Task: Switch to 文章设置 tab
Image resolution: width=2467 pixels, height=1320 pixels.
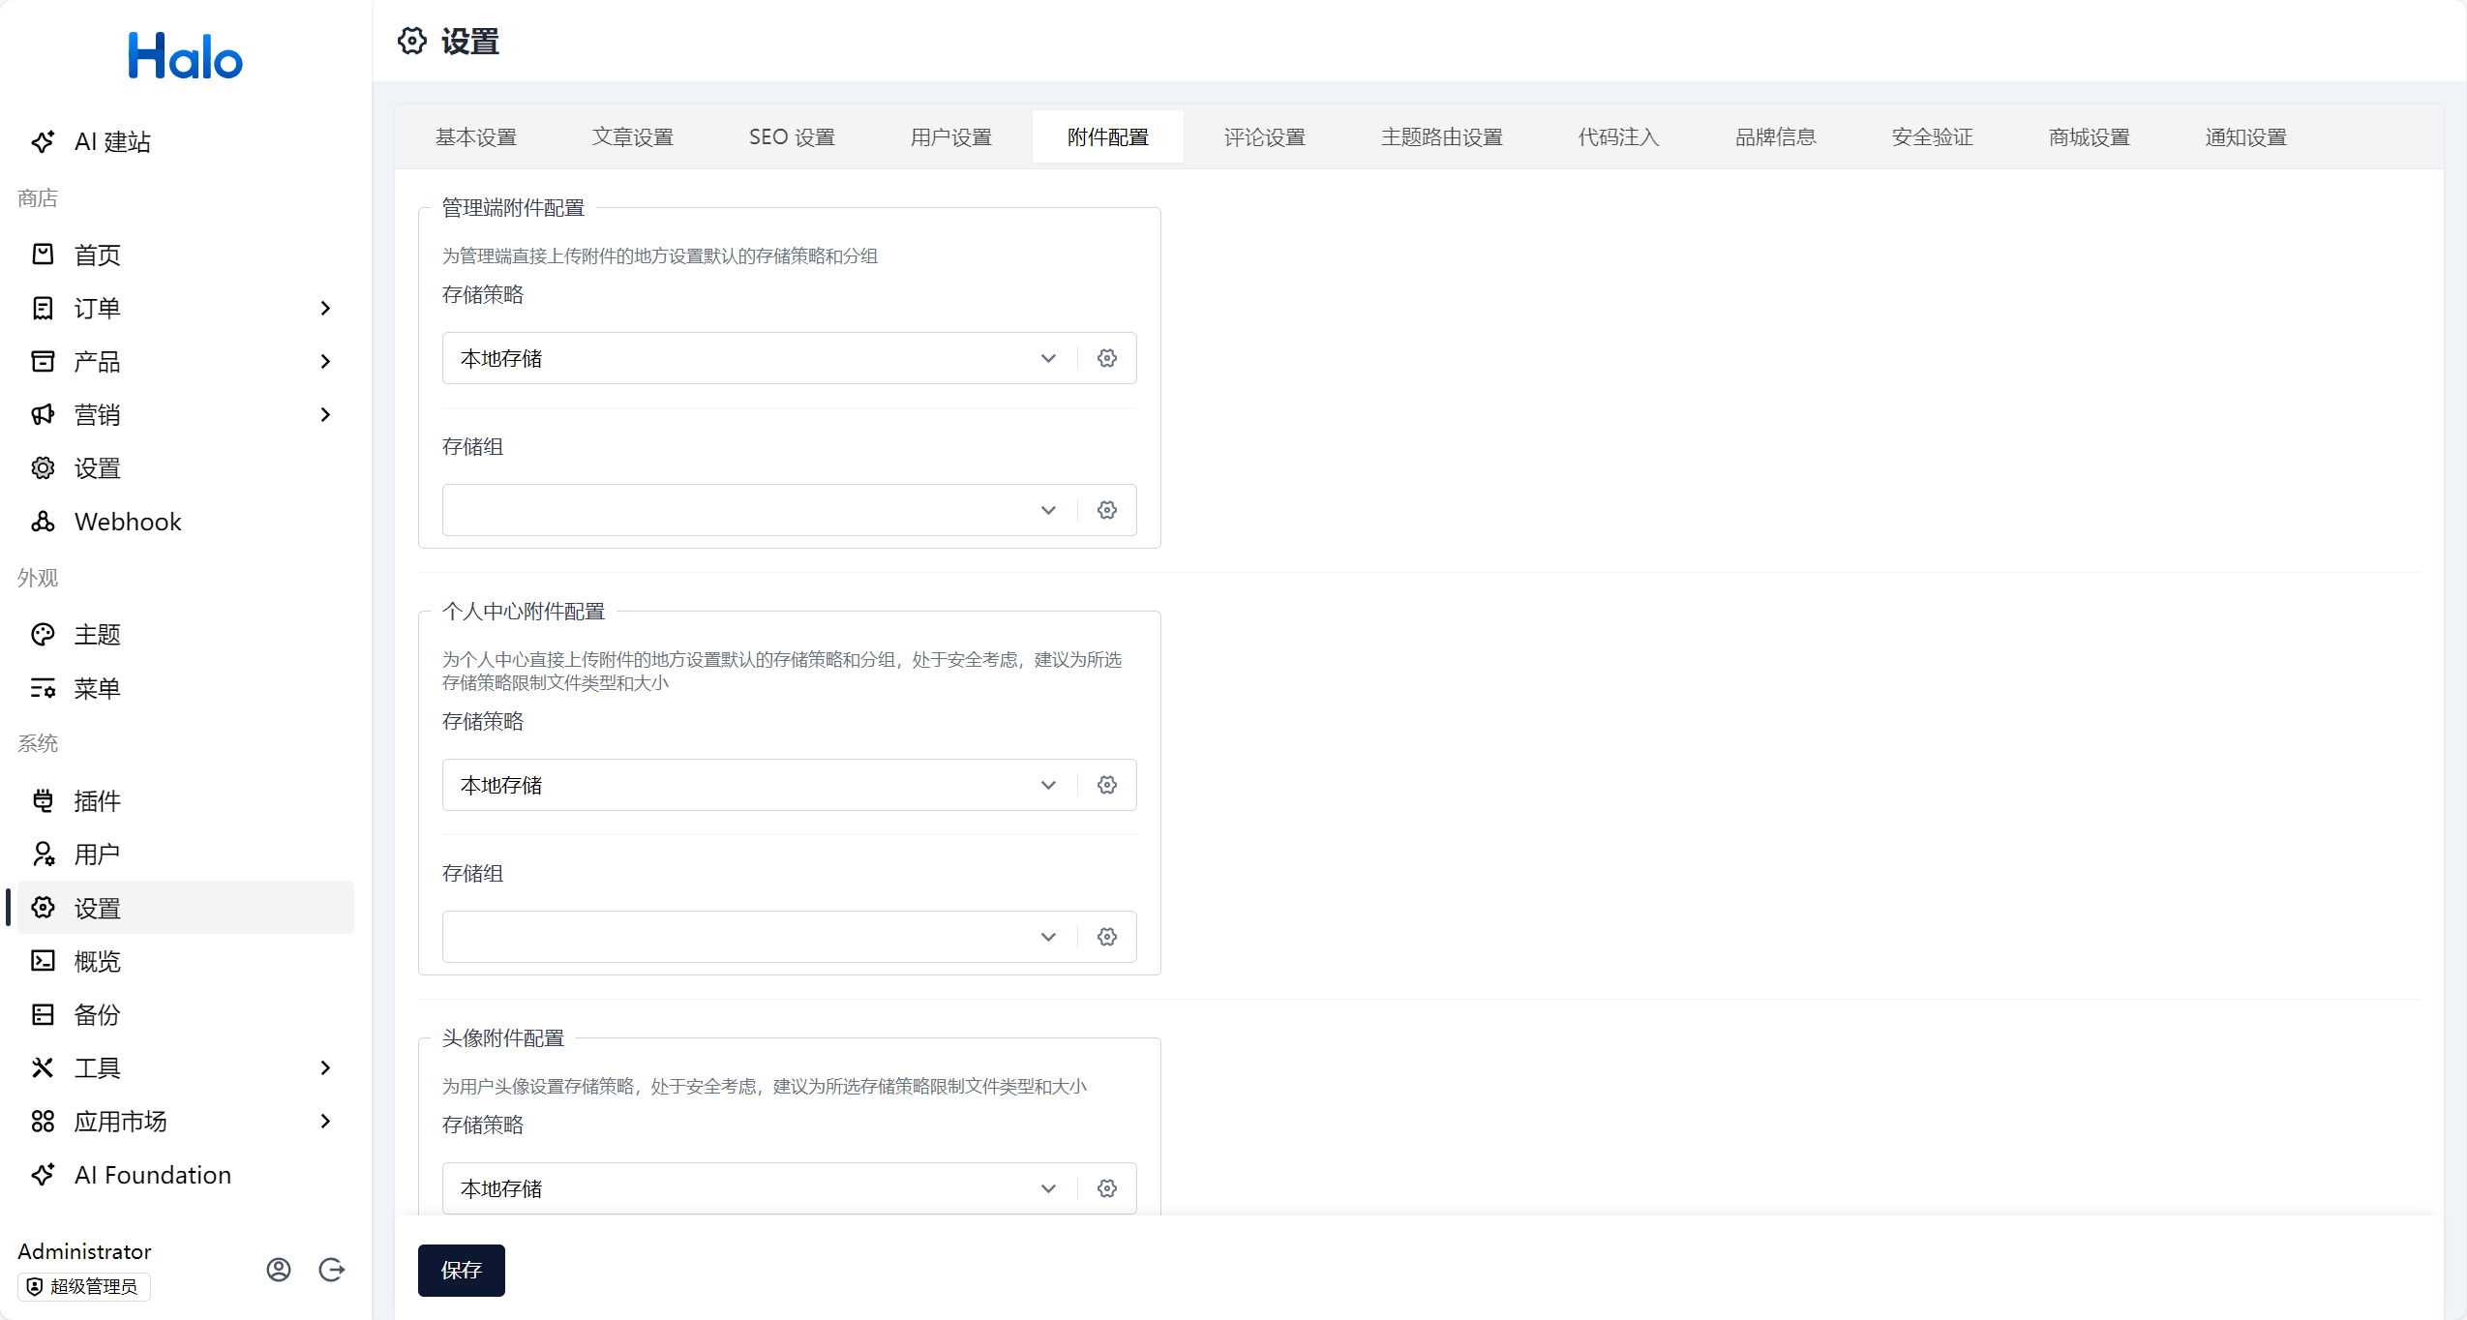Action: pyautogui.click(x=633, y=137)
